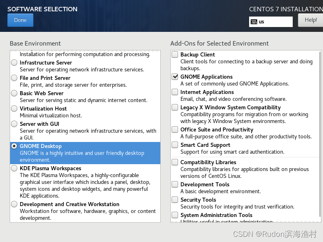The image size is (323, 242).
Task: Tick System Administration Tools checkbox
Action: (x=175, y=215)
